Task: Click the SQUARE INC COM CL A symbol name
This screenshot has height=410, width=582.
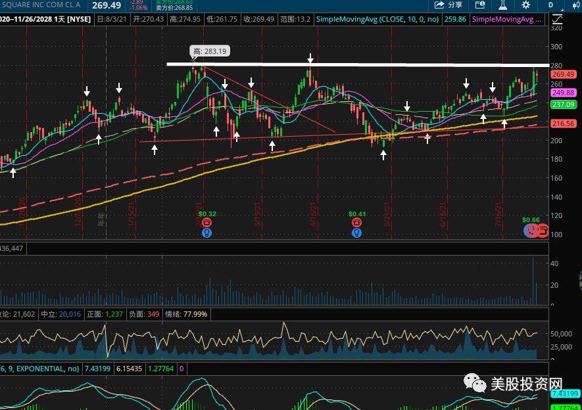Action: click(41, 5)
